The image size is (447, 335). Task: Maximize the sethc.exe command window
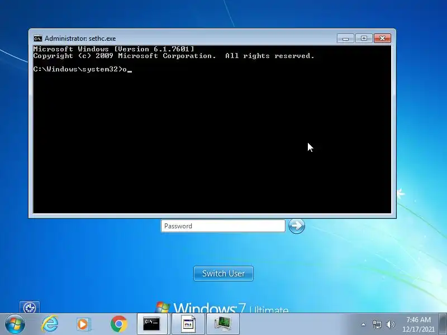(x=364, y=38)
